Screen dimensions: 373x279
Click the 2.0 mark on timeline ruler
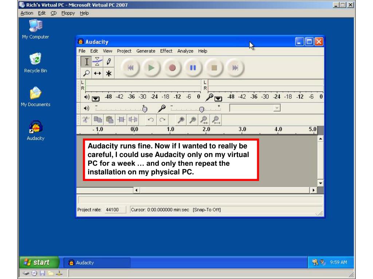pos(206,129)
